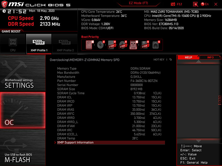
Task: Select the DRAM tCL row
Action: (111, 97)
